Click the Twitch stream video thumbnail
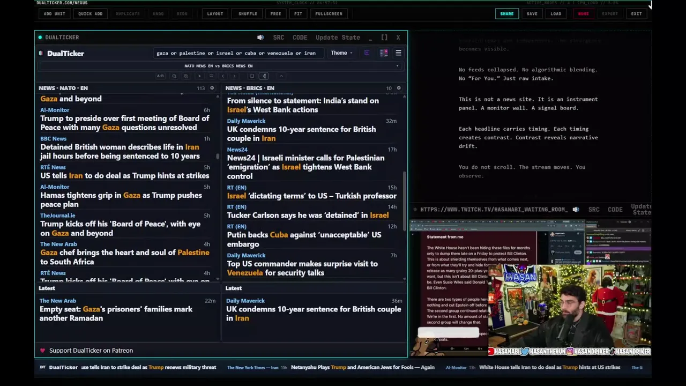686x386 pixels. (x=531, y=287)
